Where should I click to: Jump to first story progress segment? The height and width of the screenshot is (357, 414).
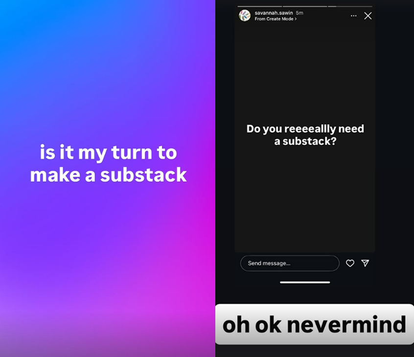[x=259, y=6]
